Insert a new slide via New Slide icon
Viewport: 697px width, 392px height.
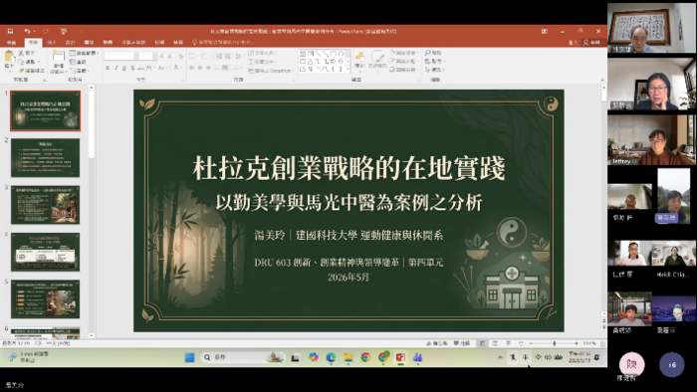(58, 56)
